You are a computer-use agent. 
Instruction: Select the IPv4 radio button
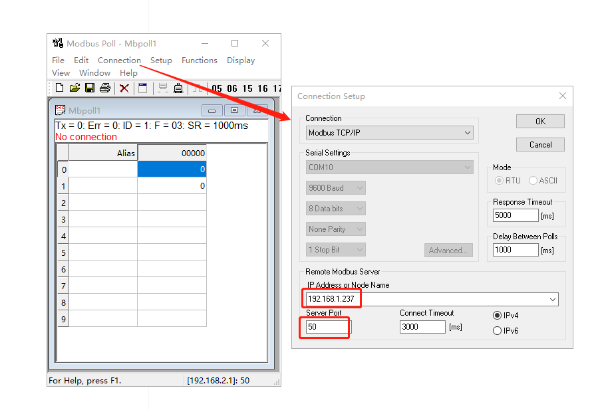tap(497, 316)
